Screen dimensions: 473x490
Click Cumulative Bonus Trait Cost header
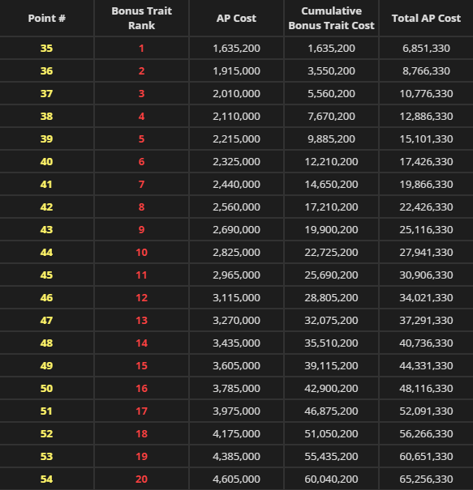pyautogui.click(x=331, y=18)
